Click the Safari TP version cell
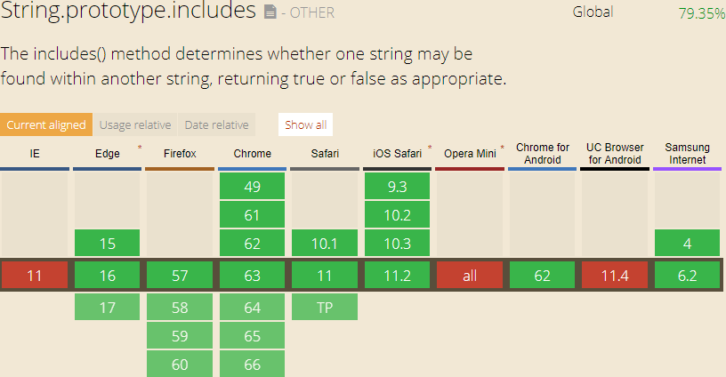This screenshot has height=377, width=726. pos(325,307)
